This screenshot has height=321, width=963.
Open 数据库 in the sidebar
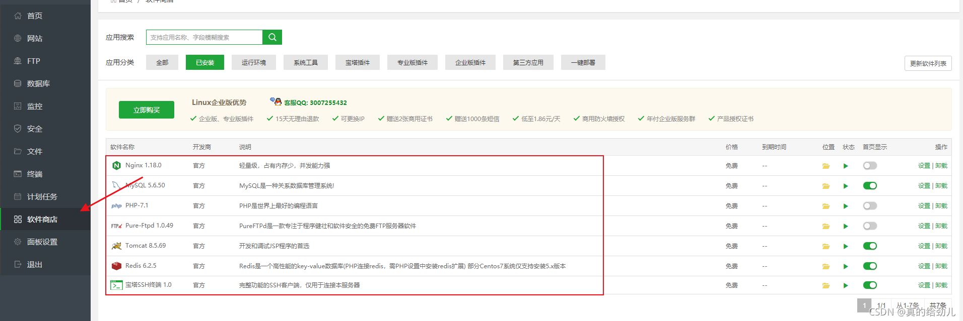(45, 83)
